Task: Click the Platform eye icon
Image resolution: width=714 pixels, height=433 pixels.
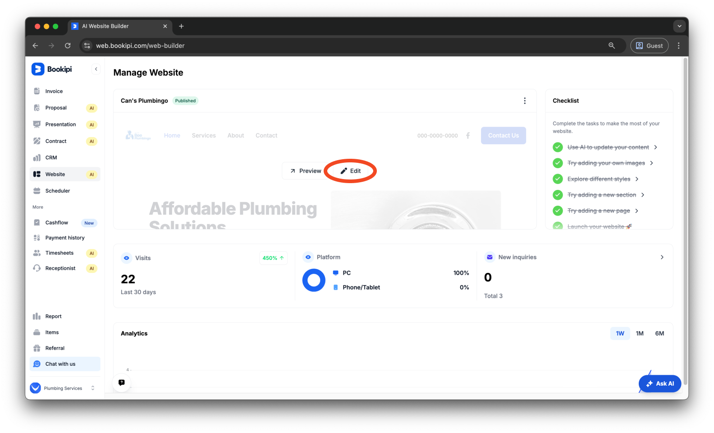Action: tap(308, 257)
